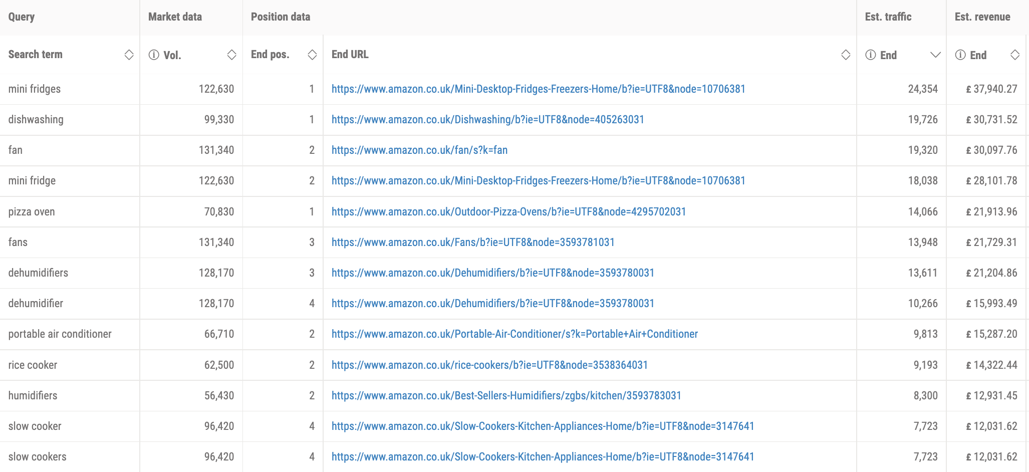The image size is (1029, 472).
Task: Sort by End URL column
Action: [846, 55]
